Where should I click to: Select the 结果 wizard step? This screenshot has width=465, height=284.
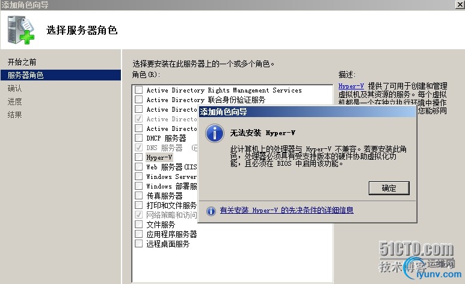(15, 115)
